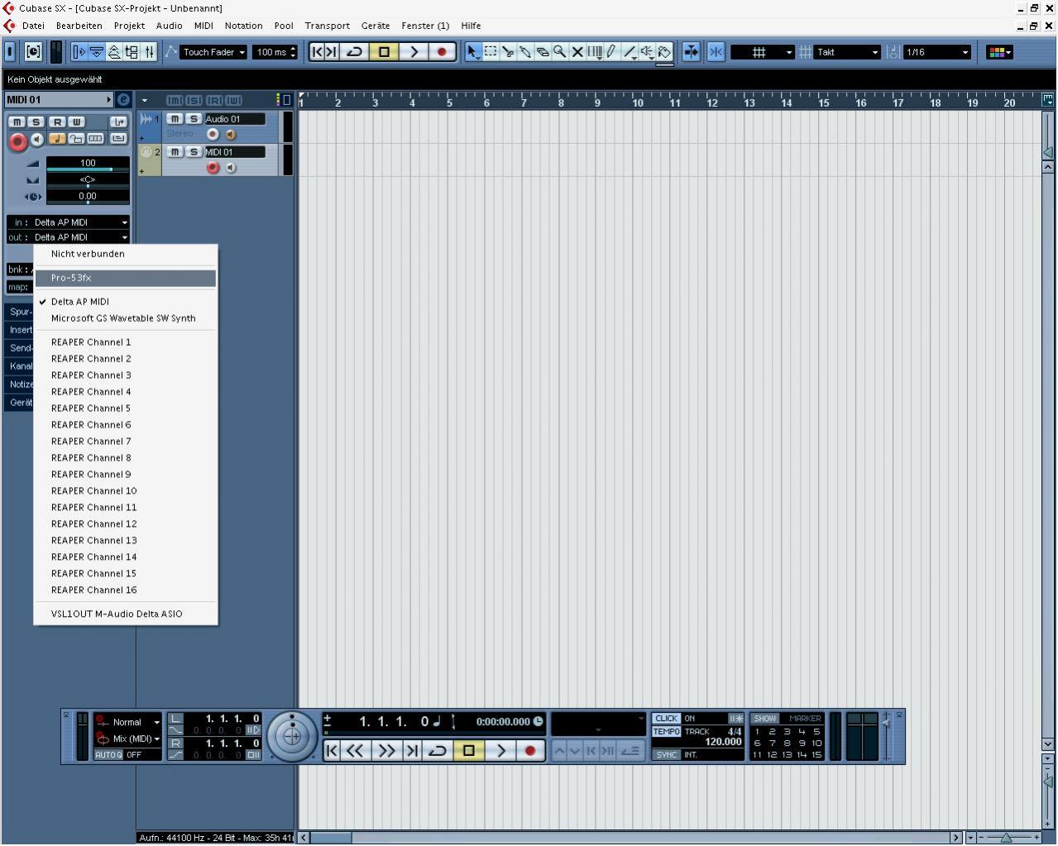Activate the Zoom magnifier tool
1058x846 pixels.
click(x=560, y=52)
